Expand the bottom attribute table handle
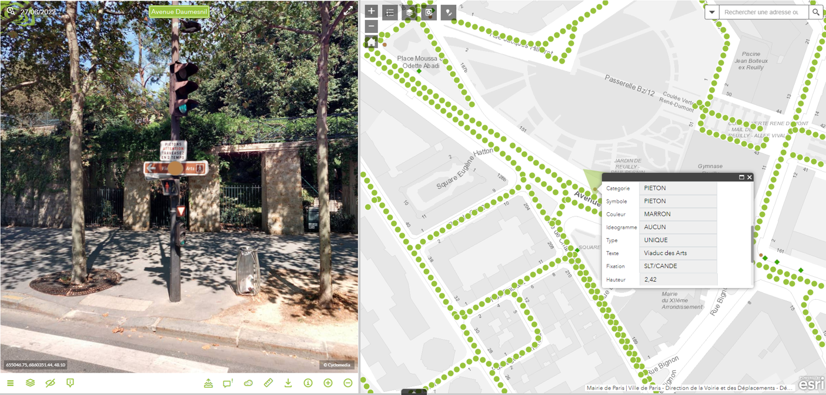The width and height of the screenshot is (826, 395). pyautogui.click(x=414, y=392)
